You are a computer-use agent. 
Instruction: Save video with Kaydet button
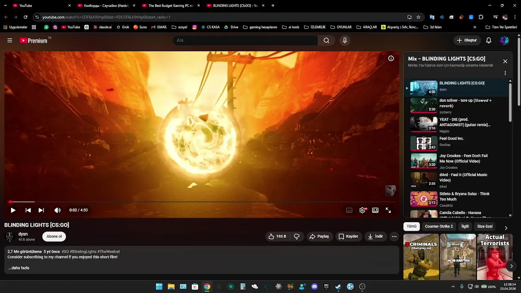[x=348, y=236]
